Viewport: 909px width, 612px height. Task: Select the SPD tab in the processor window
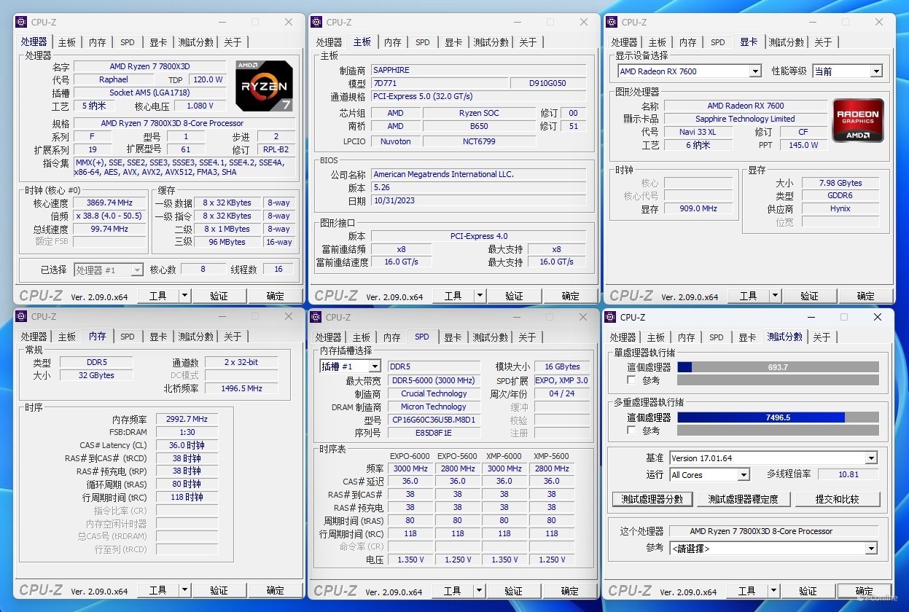tap(128, 42)
